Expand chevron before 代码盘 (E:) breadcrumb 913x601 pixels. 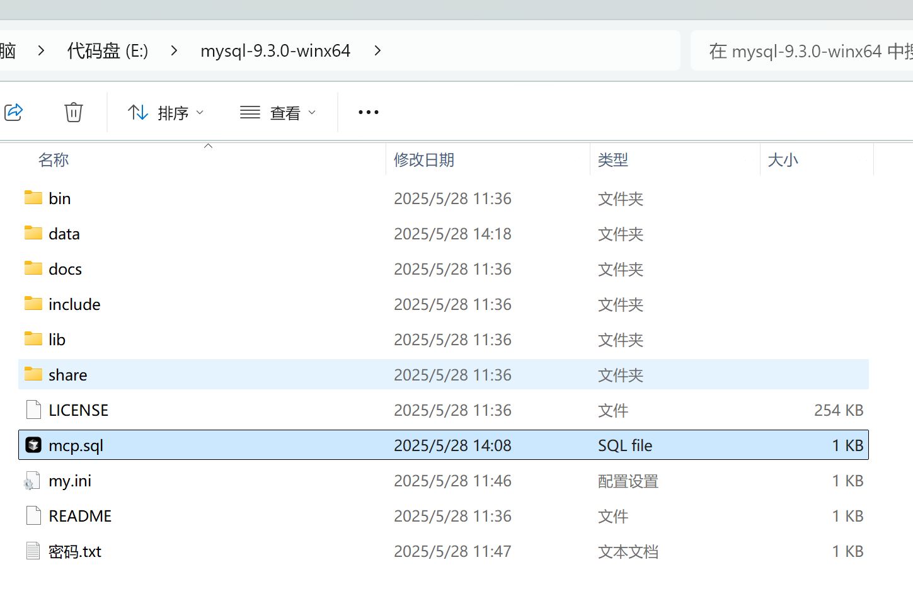(42, 50)
